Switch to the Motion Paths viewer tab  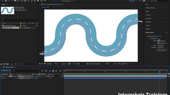point(45,7)
